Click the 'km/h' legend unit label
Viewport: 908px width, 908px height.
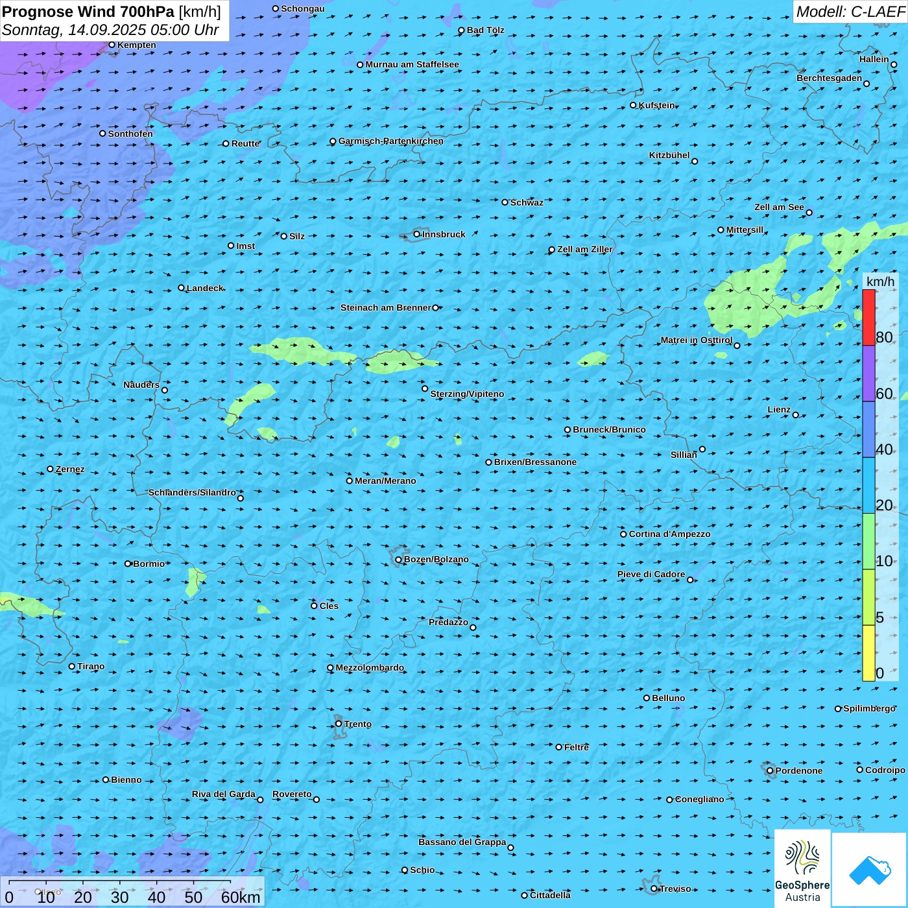point(880,281)
